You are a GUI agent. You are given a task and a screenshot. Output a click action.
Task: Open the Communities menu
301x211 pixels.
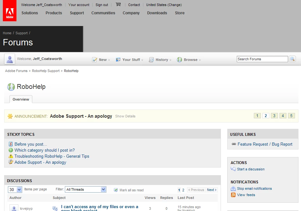(103, 13)
